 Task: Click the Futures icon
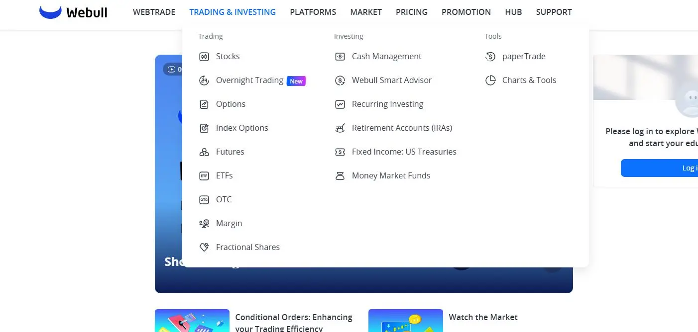tap(204, 152)
